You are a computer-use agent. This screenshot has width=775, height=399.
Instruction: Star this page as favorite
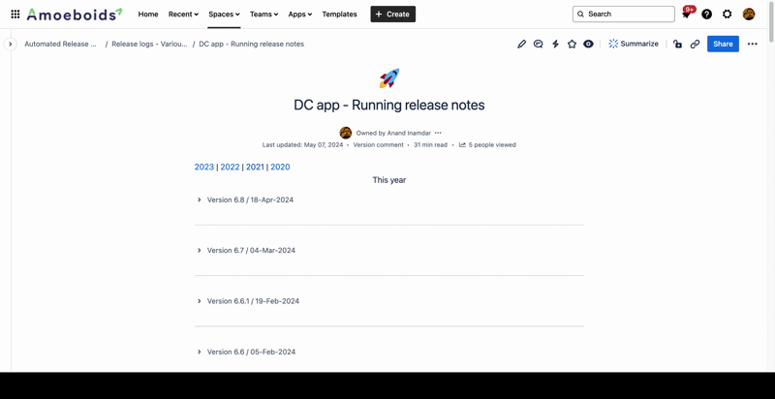(x=572, y=44)
